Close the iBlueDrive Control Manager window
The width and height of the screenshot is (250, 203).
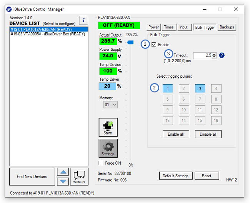click(x=236, y=9)
